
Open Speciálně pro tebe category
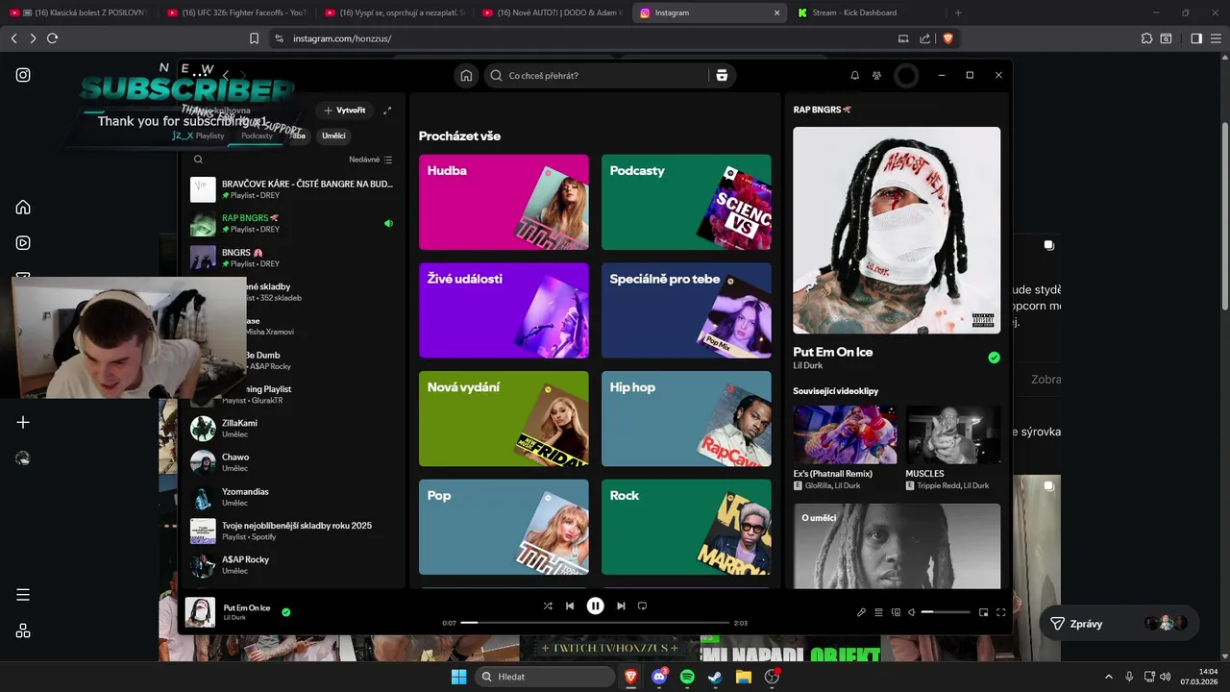click(x=686, y=310)
